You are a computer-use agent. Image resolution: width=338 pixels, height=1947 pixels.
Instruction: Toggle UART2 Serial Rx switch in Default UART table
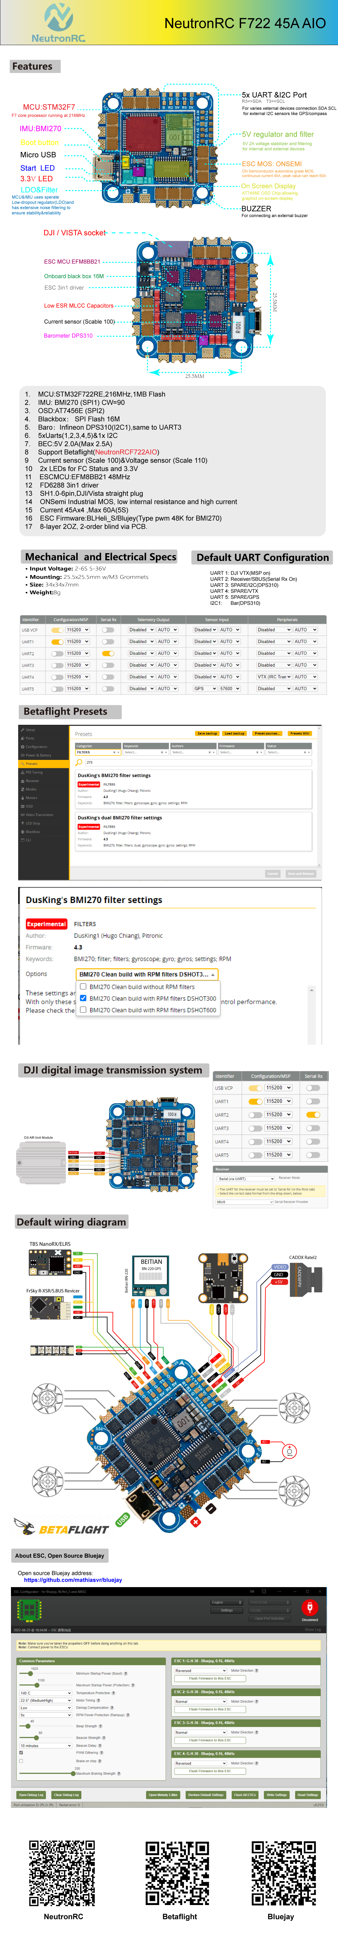coord(108,653)
